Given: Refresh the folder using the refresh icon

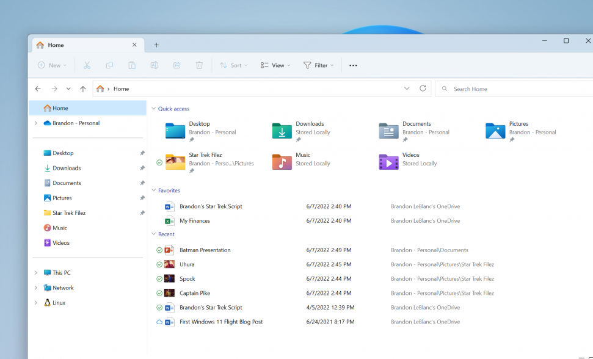Looking at the screenshot, I should [423, 88].
